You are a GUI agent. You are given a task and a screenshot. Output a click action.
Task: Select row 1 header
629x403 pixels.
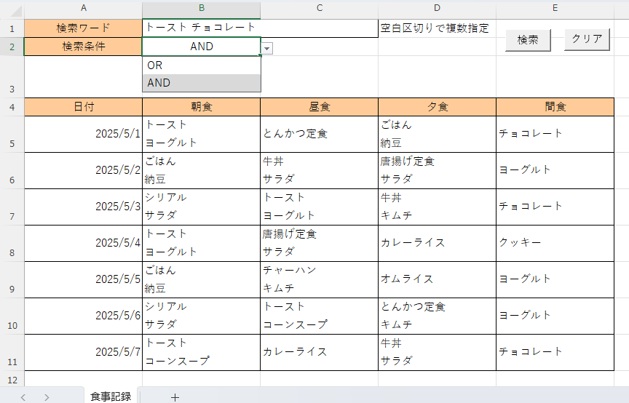click(12, 28)
